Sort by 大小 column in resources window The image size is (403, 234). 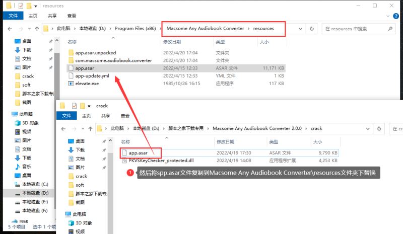[x=264, y=42]
